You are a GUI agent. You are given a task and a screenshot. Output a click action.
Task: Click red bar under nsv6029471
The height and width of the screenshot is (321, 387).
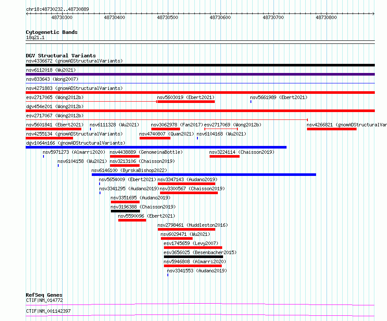[177, 238]
